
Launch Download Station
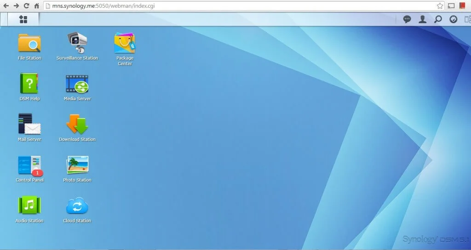[77, 125]
